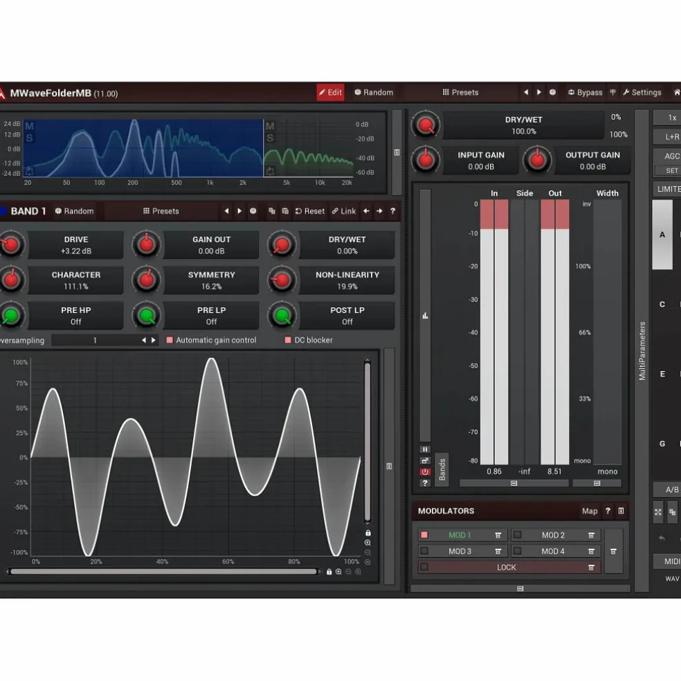This screenshot has width=681, height=681.
Task: Click the BAND 1 right arrow icon
Action: coord(379,211)
